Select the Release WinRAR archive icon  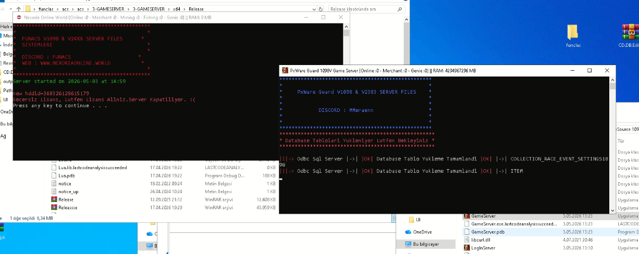[x=54, y=199]
